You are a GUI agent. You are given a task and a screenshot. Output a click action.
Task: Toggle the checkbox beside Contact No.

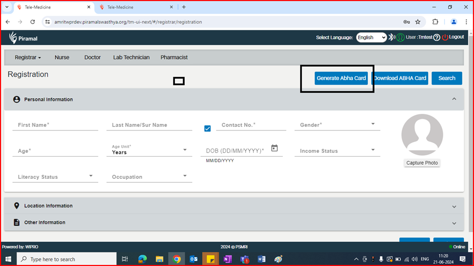[x=207, y=128]
